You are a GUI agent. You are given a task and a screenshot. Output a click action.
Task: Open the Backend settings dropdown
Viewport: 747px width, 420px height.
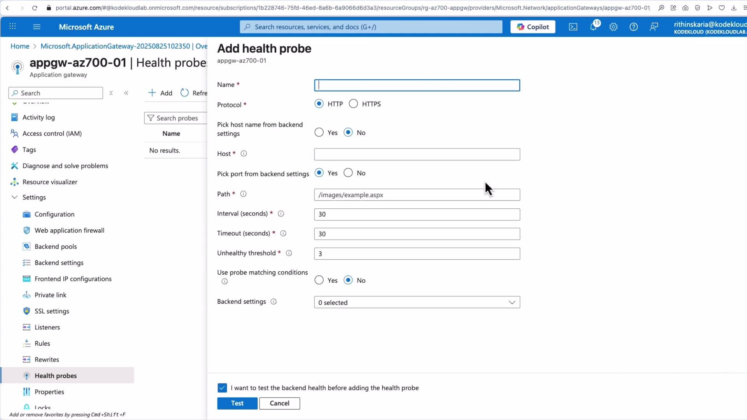417,303
